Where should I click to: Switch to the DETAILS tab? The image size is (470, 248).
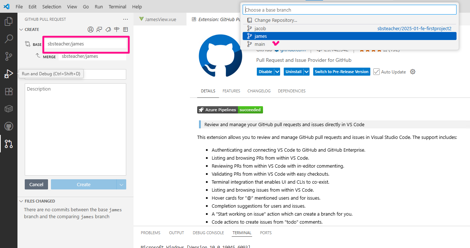[208, 91]
